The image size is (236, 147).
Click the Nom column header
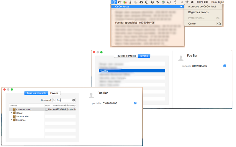(47, 106)
